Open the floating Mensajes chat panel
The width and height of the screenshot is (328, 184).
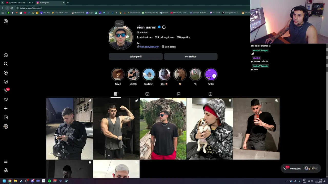coord(301,168)
